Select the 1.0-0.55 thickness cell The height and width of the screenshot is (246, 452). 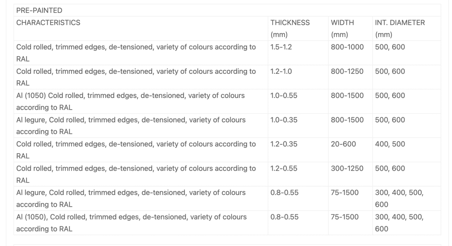click(x=284, y=95)
